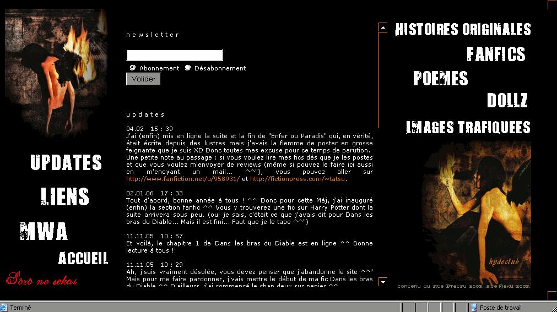Open the IMAGES TRAFIQUEES gallery

point(468,128)
